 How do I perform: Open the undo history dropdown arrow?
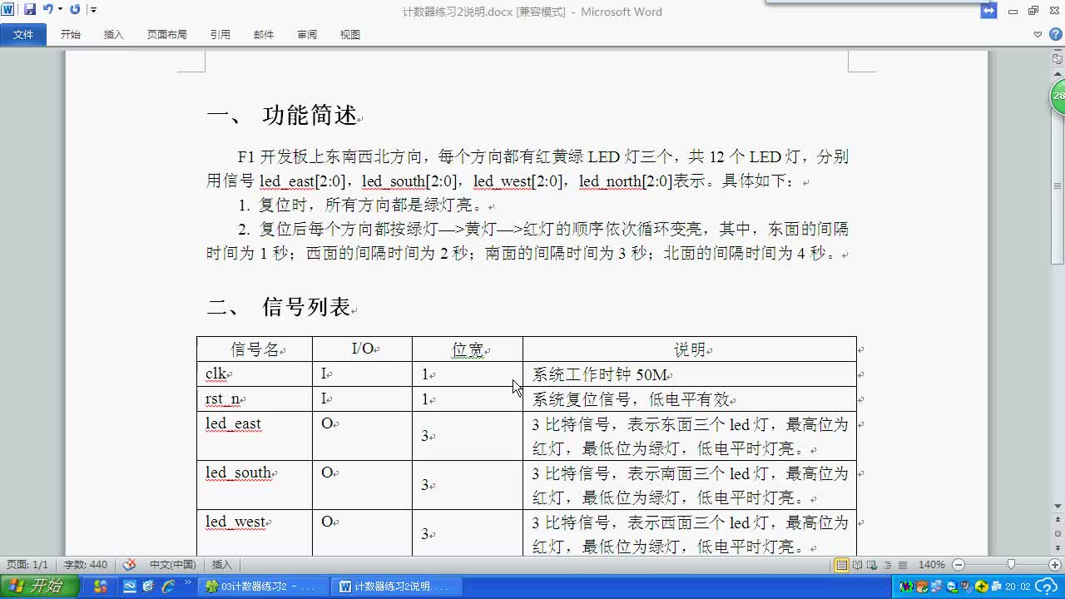[60, 10]
